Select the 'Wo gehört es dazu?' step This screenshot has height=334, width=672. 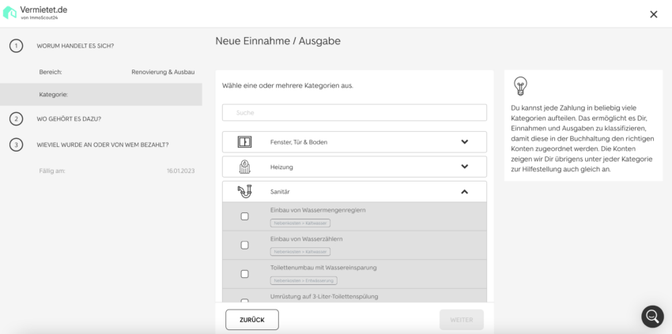click(69, 119)
